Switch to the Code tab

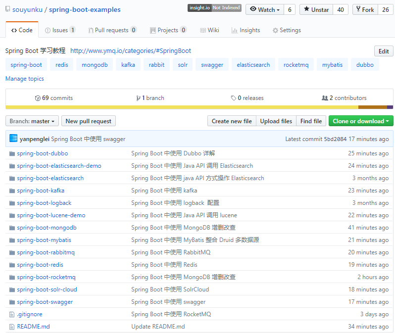click(x=22, y=30)
